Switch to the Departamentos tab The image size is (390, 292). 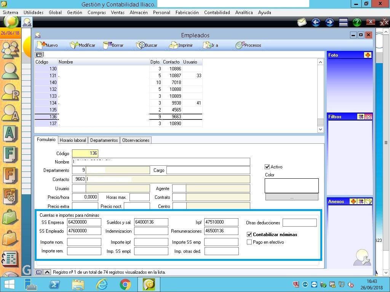[104, 140]
